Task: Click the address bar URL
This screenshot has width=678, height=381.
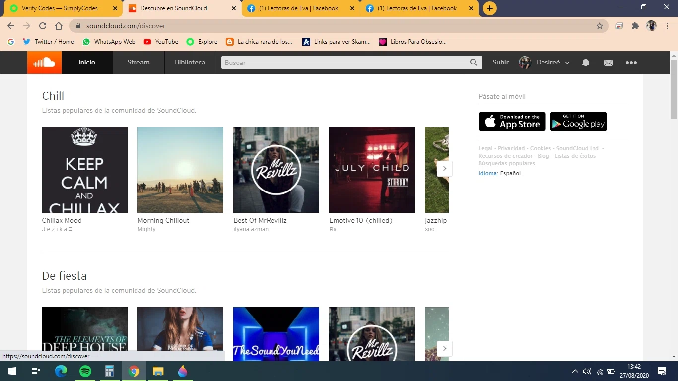Action: click(x=126, y=26)
